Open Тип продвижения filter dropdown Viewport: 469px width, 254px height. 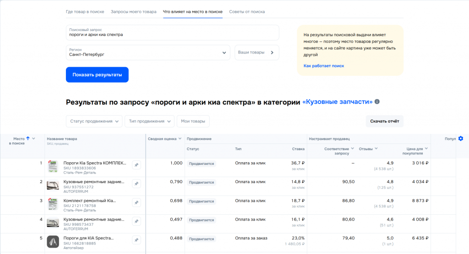[149, 121]
